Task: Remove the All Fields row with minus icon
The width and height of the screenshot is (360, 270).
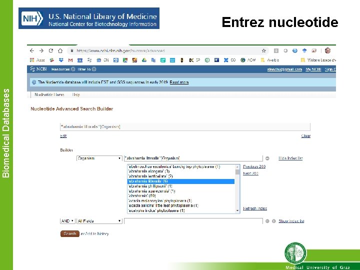Action: coord(267,221)
